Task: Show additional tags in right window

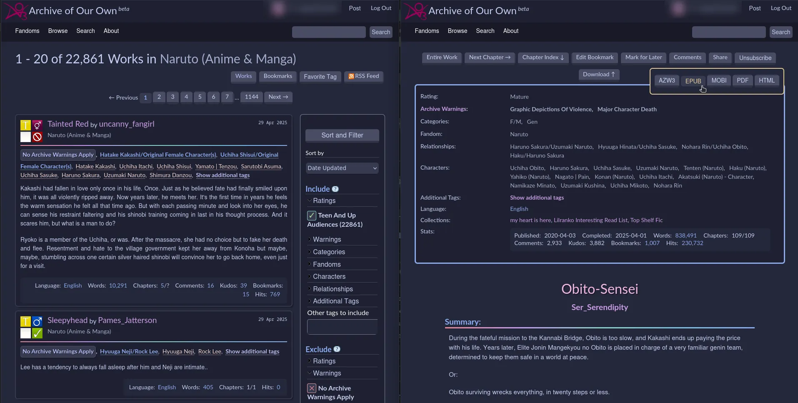Action: click(x=537, y=198)
